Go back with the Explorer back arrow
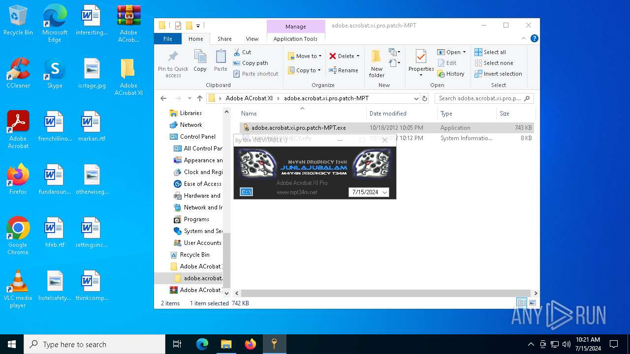The height and width of the screenshot is (354, 630). (163, 98)
